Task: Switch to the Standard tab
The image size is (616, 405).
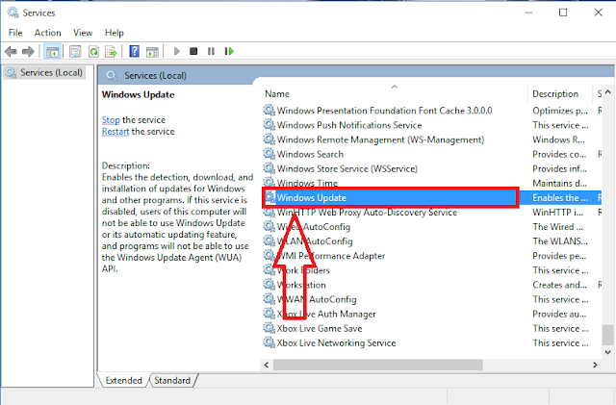Action: pos(172,380)
